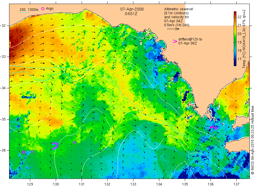Click the 07-Apr 06Z text
This screenshot has height=188, width=256.
[188, 43]
